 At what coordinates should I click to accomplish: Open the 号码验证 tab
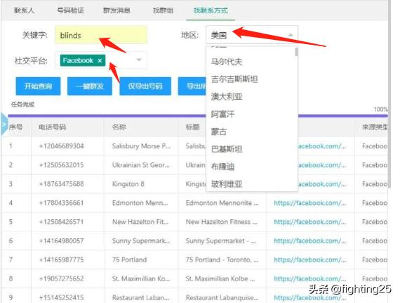click(x=70, y=10)
